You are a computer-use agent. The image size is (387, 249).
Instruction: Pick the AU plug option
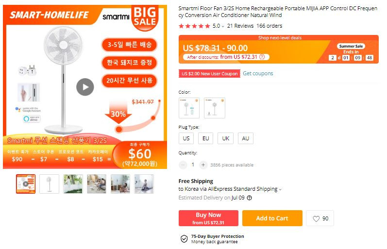[246, 138]
